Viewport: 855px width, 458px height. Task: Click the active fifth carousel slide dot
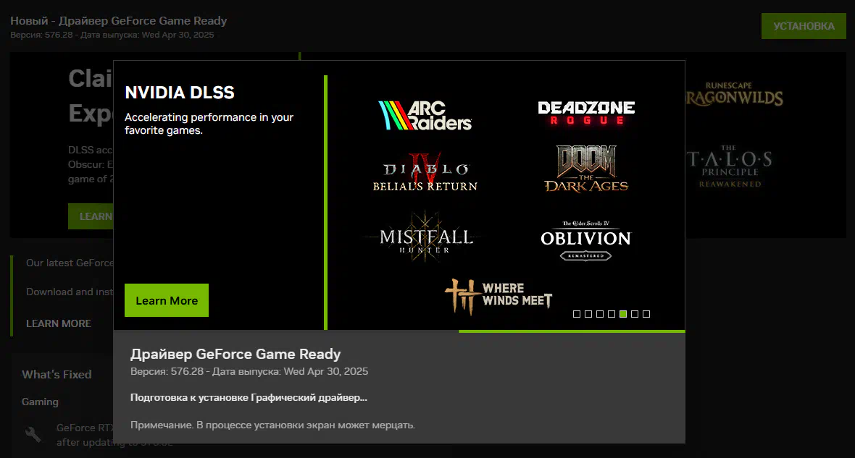pyautogui.click(x=622, y=314)
